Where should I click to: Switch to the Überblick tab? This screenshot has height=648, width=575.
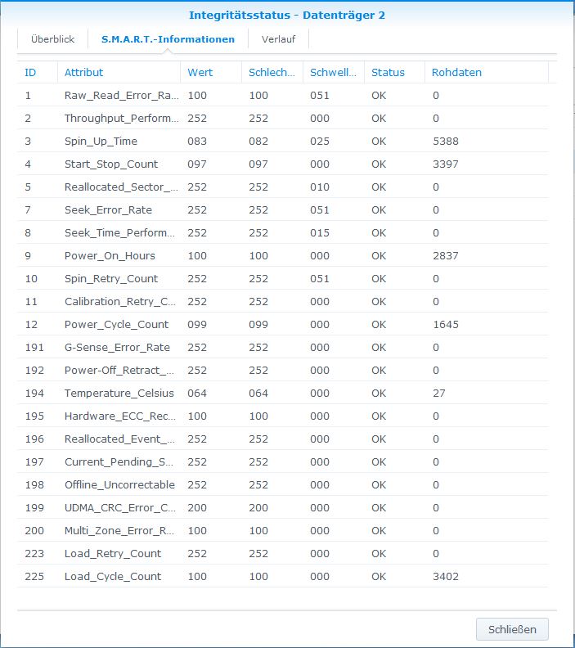[x=52, y=39]
